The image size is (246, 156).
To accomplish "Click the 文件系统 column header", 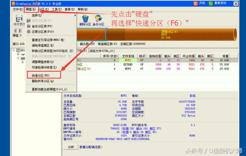I will click(128, 56).
